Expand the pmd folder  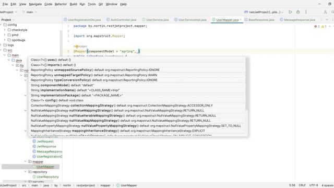(5, 35)
